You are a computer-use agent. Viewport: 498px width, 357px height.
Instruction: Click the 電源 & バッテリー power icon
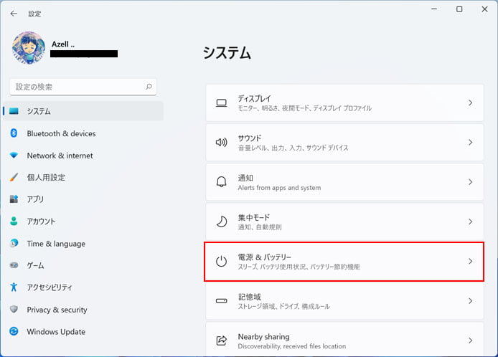tap(221, 261)
